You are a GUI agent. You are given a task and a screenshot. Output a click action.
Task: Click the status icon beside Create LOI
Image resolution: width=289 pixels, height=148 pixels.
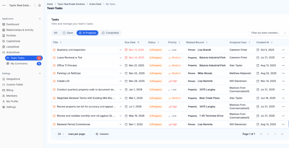(54, 81)
